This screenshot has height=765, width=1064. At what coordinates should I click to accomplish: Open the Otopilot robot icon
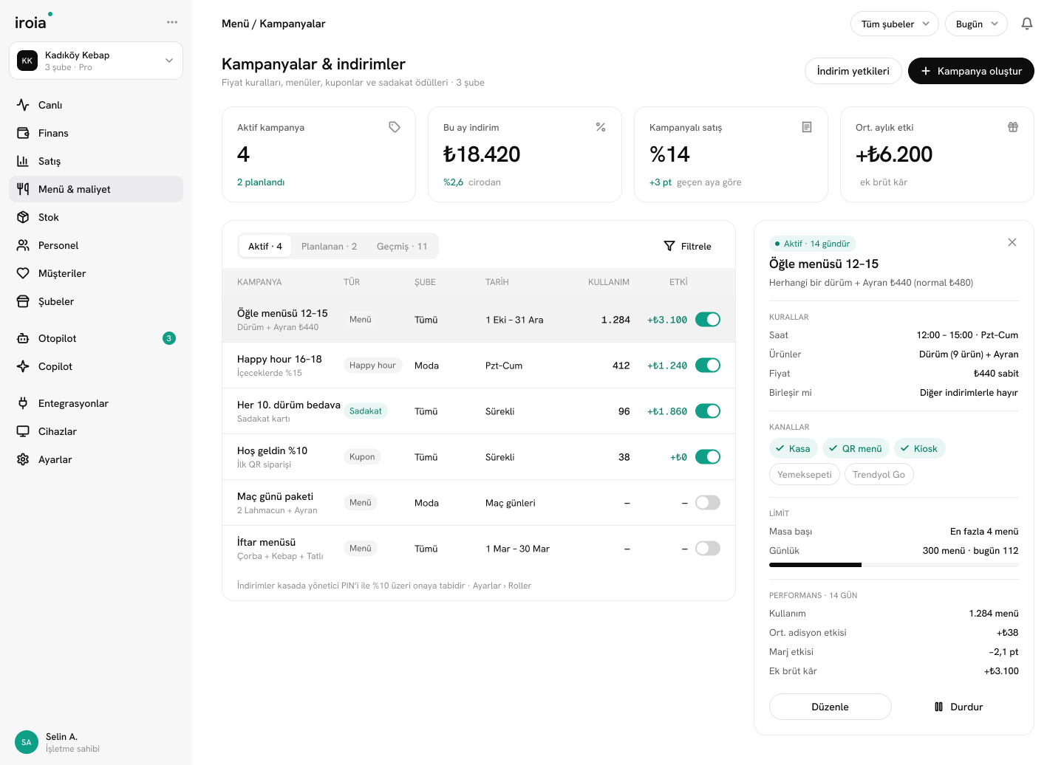[x=23, y=338]
